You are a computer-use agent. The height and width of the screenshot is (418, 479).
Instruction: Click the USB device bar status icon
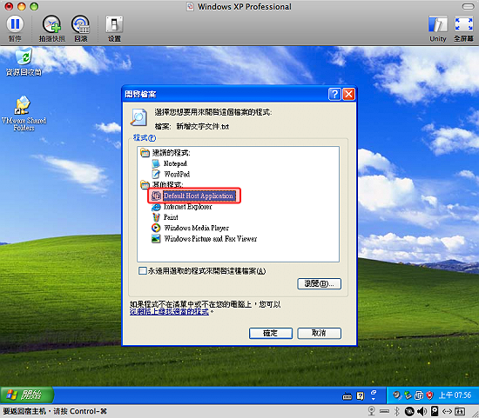click(384, 412)
